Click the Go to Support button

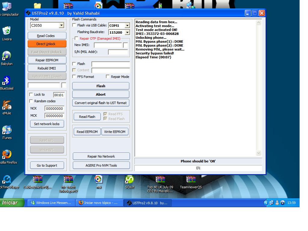click(47, 165)
